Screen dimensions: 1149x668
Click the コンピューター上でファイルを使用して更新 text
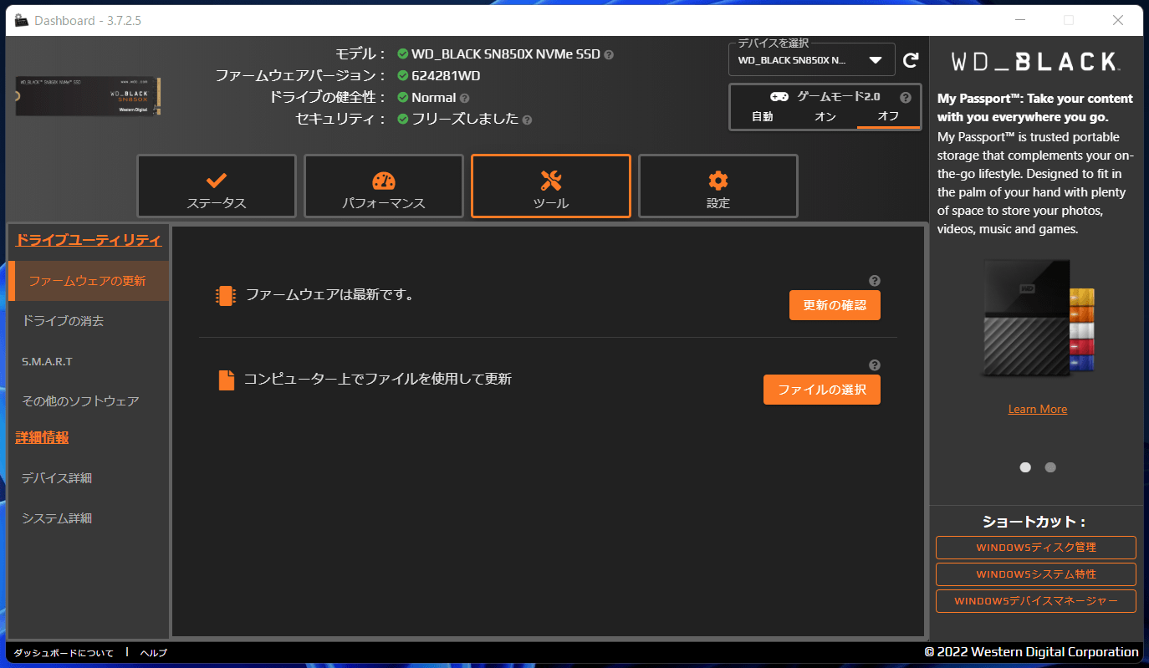pos(378,379)
